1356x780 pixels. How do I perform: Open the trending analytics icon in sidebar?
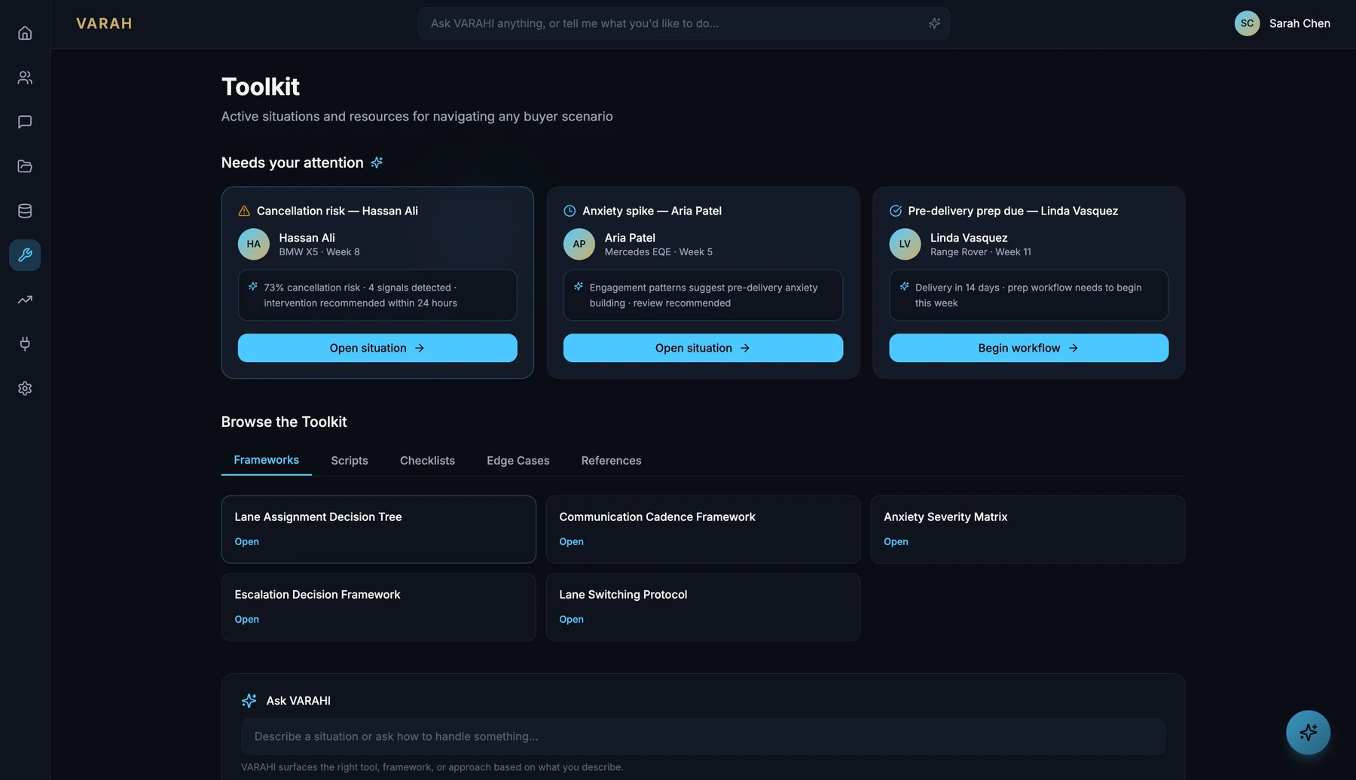(25, 300)
